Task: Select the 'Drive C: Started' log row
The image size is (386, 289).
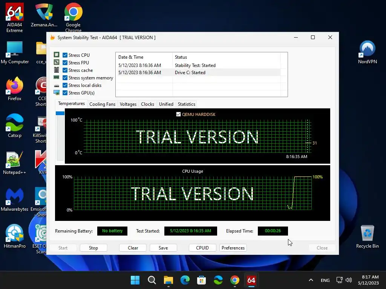Action: click(x=199, y=73)
